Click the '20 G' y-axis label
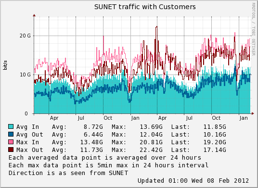 tap(25, 36)
